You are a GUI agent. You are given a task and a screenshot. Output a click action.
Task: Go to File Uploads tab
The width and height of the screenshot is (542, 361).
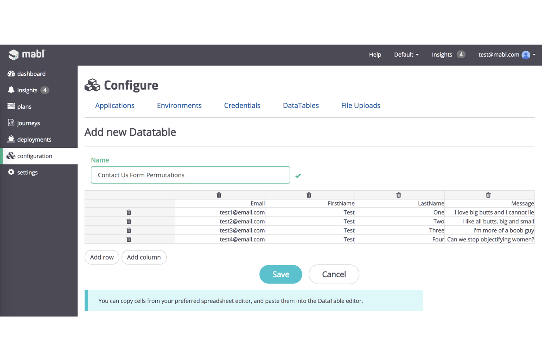pyautogui.click(x=360, y=105)
